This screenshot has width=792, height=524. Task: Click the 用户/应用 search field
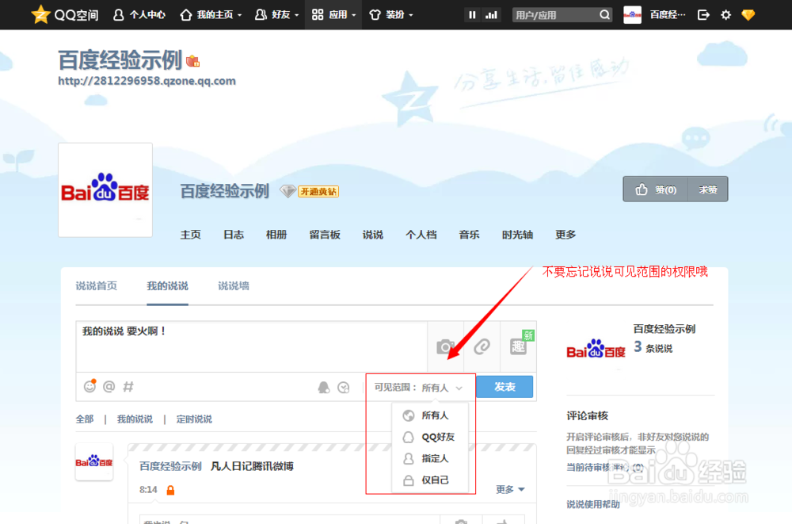point(554,14)
